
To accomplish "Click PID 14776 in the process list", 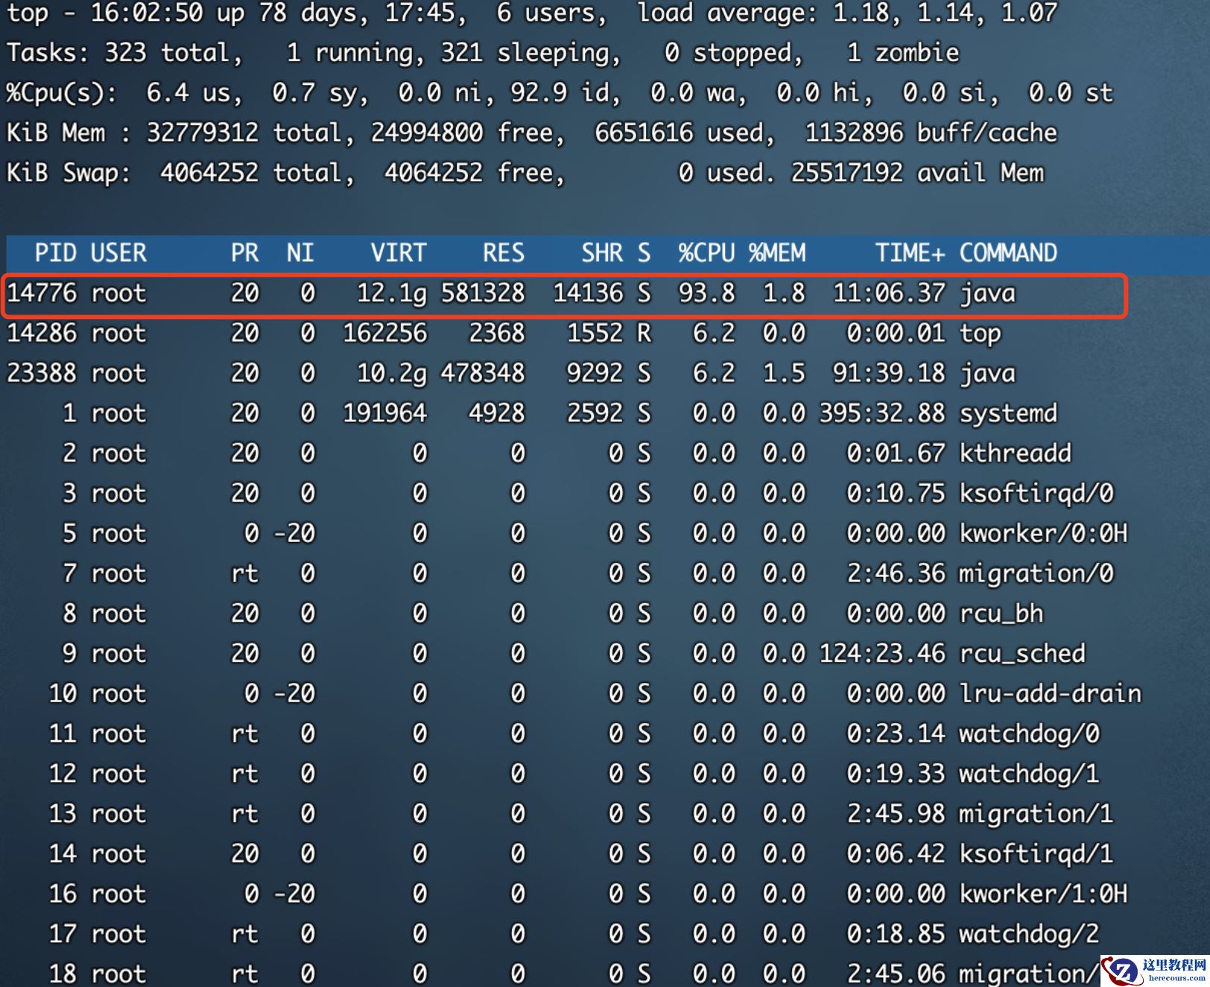I will pyautogui.click(x=42, y=294).
